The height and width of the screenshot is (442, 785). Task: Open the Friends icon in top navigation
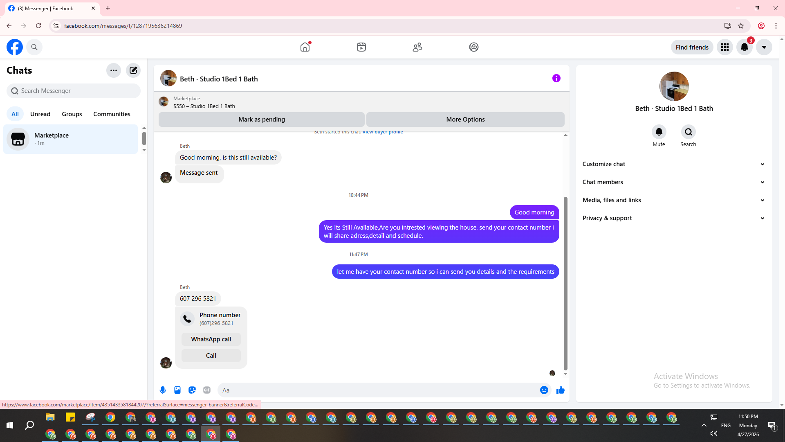tap(417, 47)
